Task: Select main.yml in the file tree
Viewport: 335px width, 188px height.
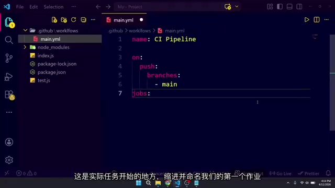Action: [60, 39]
